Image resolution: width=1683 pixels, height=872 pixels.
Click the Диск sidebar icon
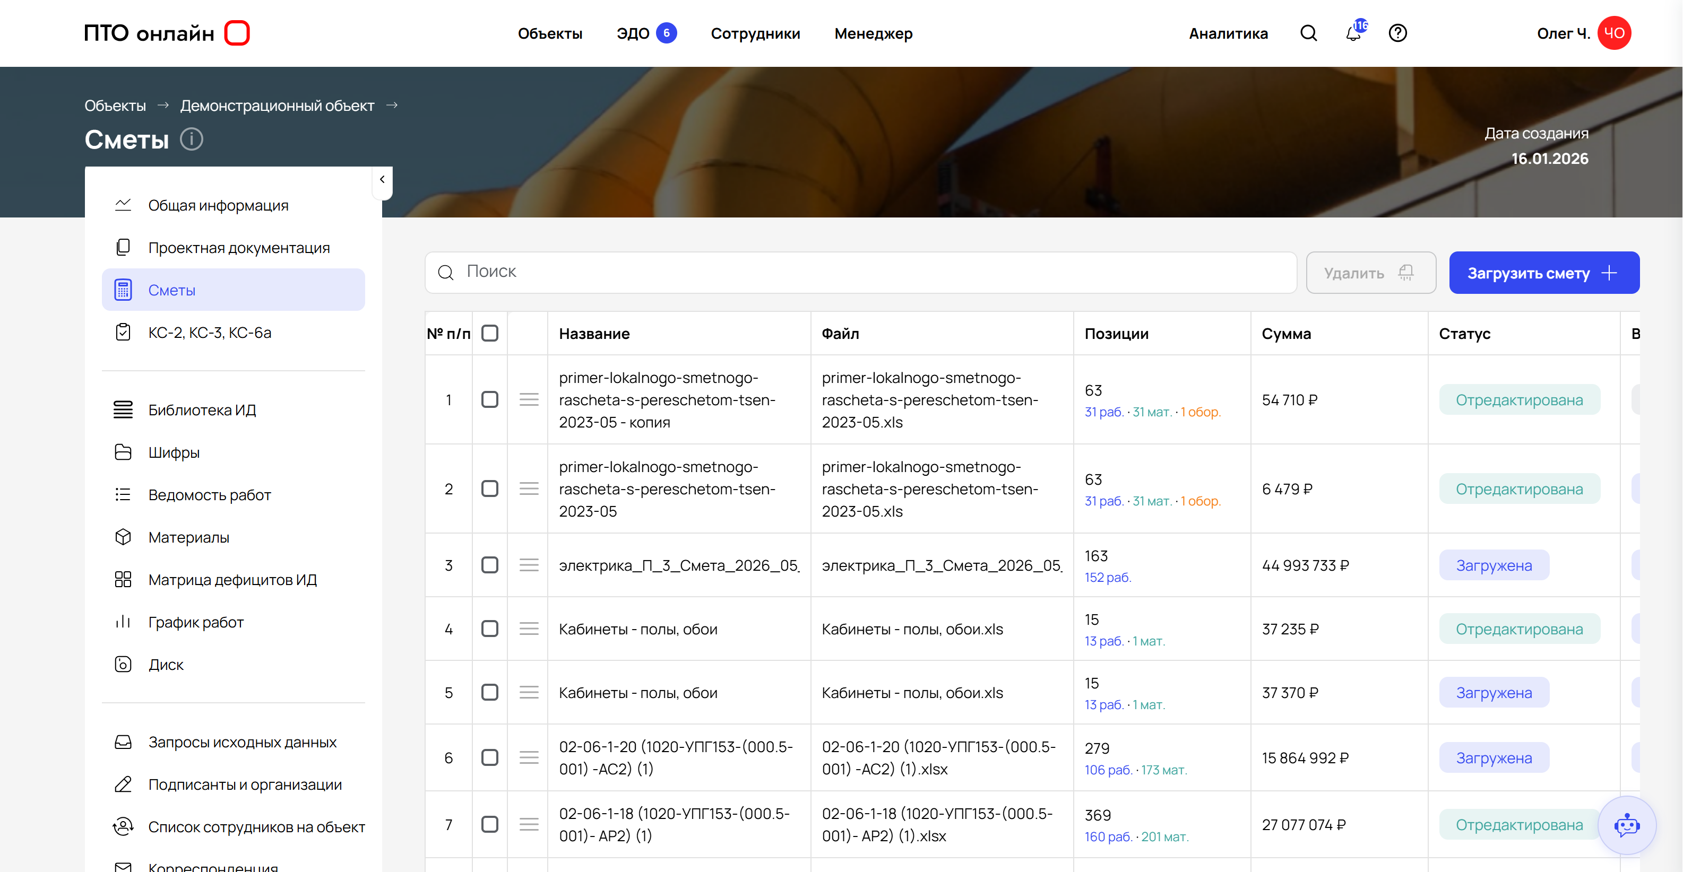pyautogui.click(x=123, y=665)
